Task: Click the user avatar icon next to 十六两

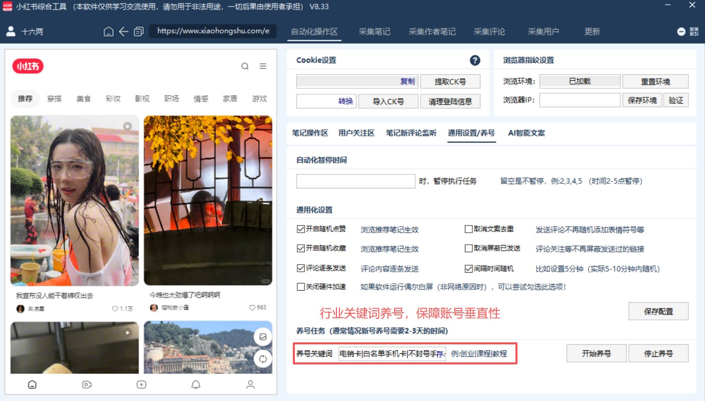Action: [11, 32]
